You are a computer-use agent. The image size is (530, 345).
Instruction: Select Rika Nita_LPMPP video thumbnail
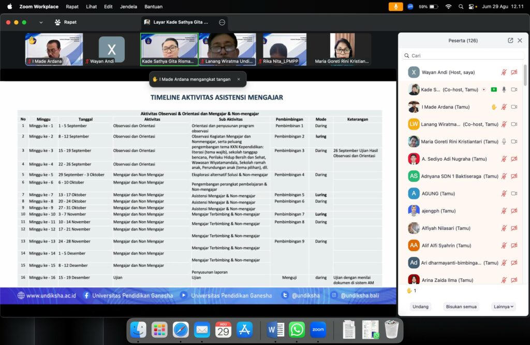(285, 49)
